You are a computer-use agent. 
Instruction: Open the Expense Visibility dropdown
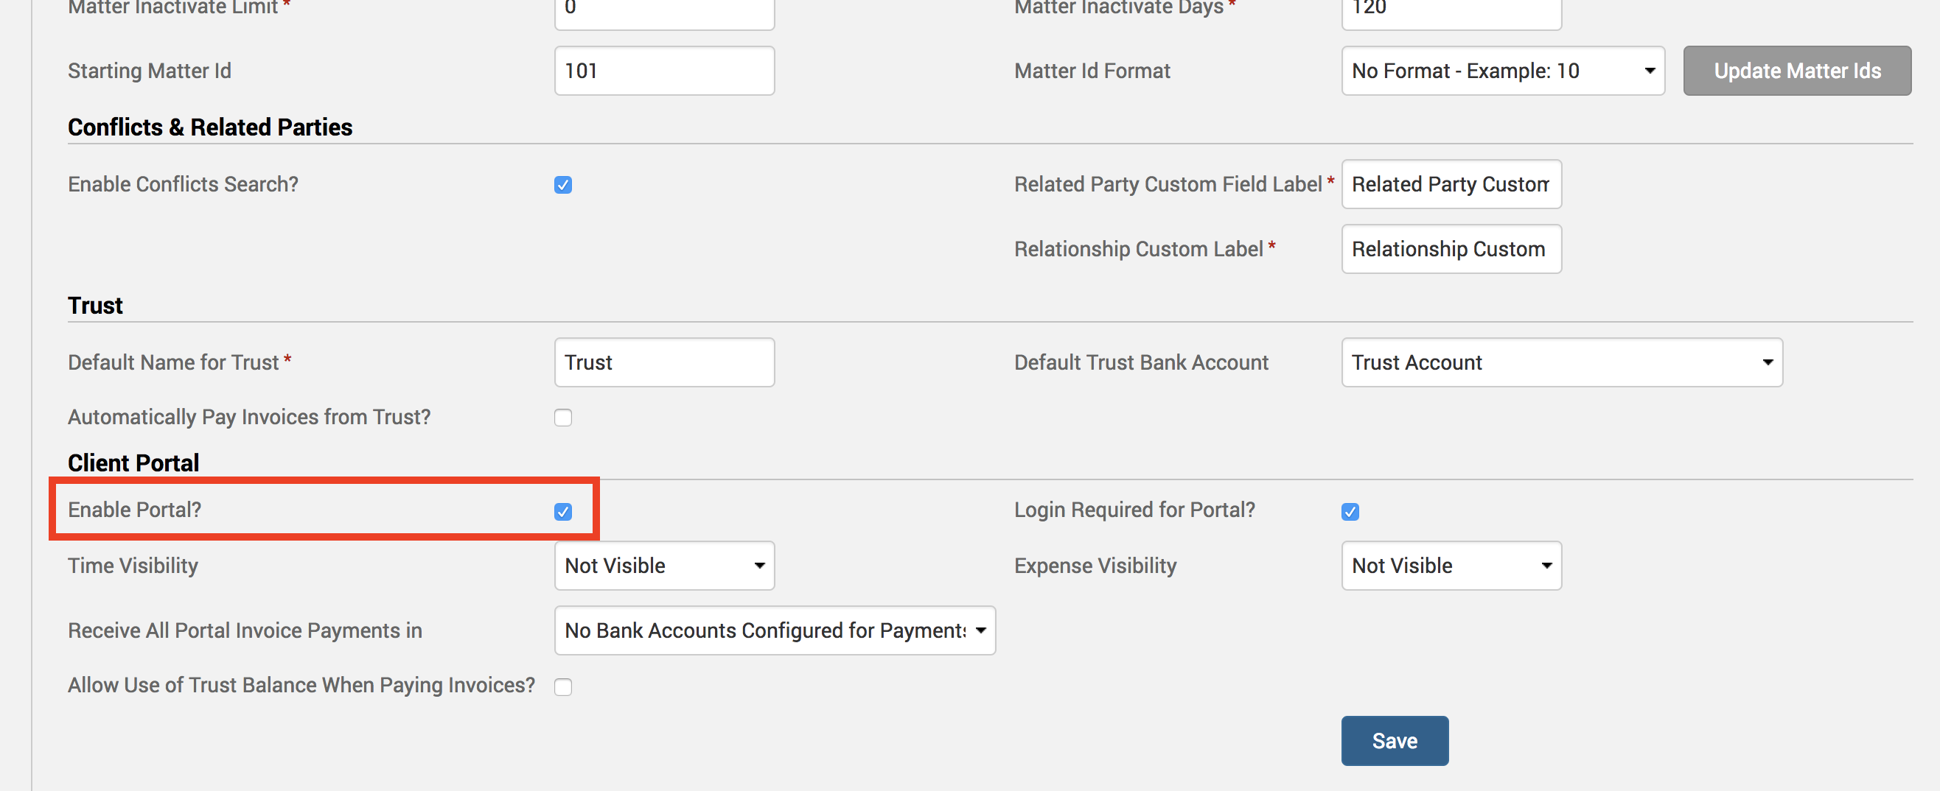pyautogui.click(x=1451, y=566)
